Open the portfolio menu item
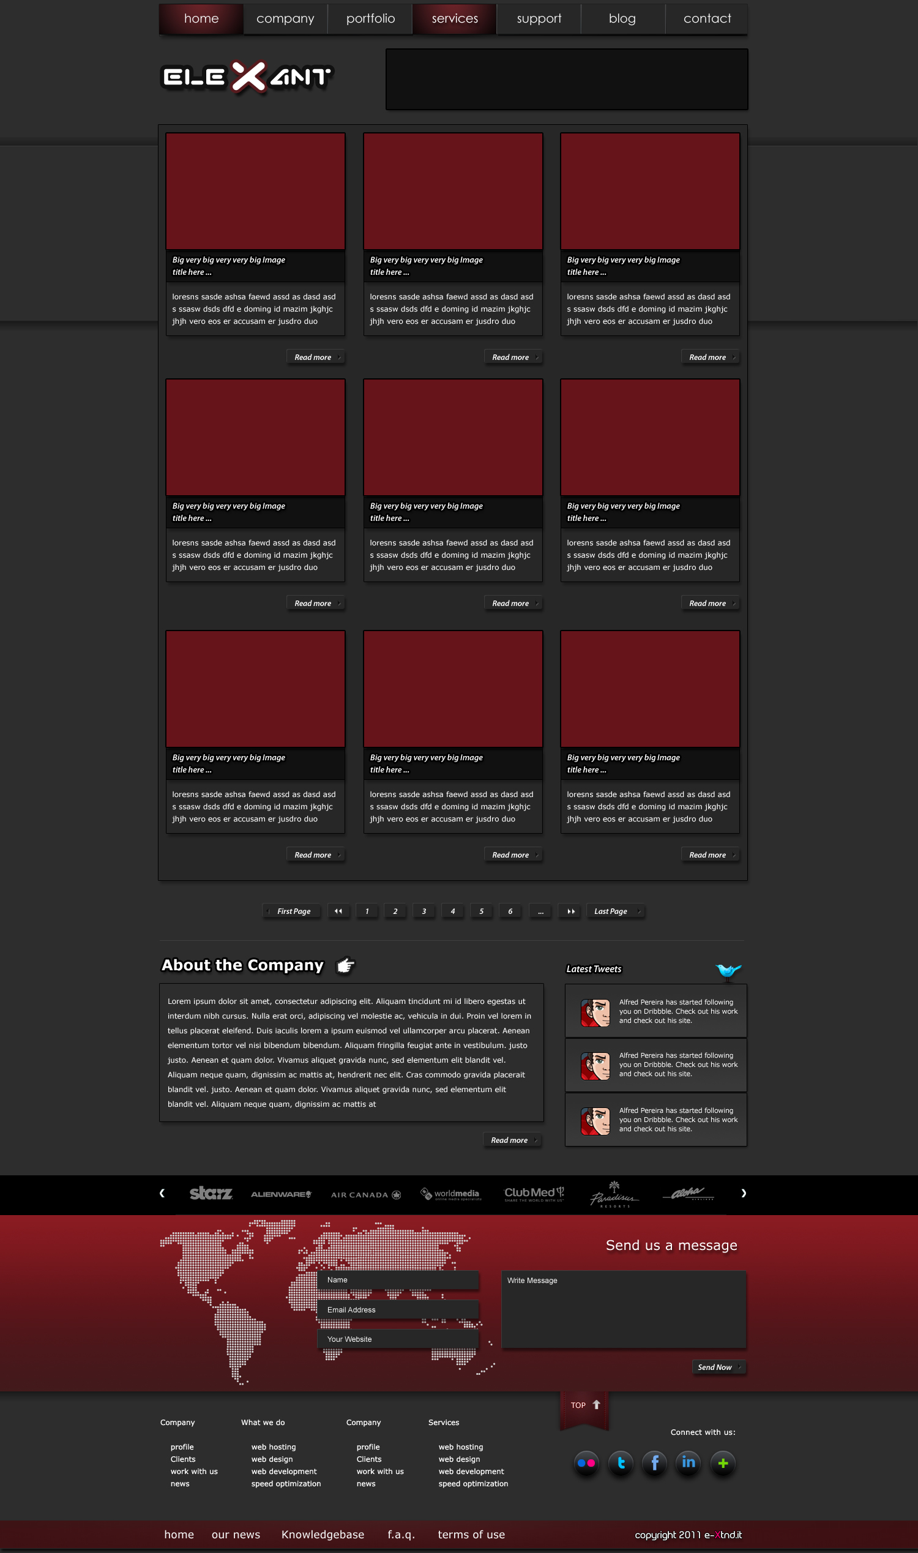Image resolution: width=918 pixels, height=1553 pixels. [x=370, y=18]
